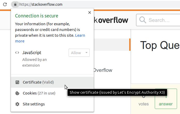Click the Overflow sidebar item

pos(103,70)
